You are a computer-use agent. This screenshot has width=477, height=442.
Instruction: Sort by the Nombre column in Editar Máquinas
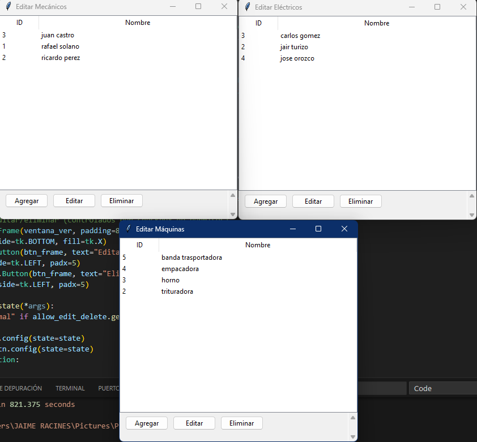258,245
